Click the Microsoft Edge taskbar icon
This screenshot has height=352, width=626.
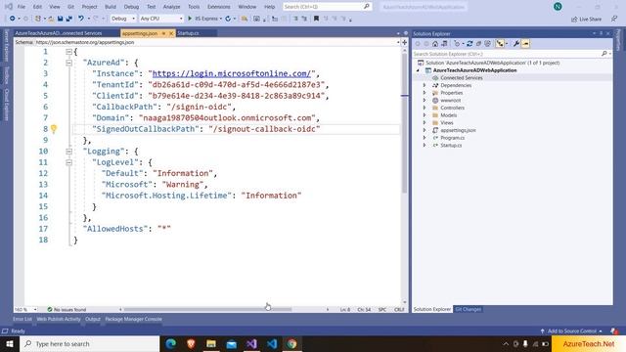point(171,343)
